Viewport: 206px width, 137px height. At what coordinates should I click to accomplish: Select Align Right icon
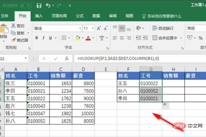tap(129, 38)
